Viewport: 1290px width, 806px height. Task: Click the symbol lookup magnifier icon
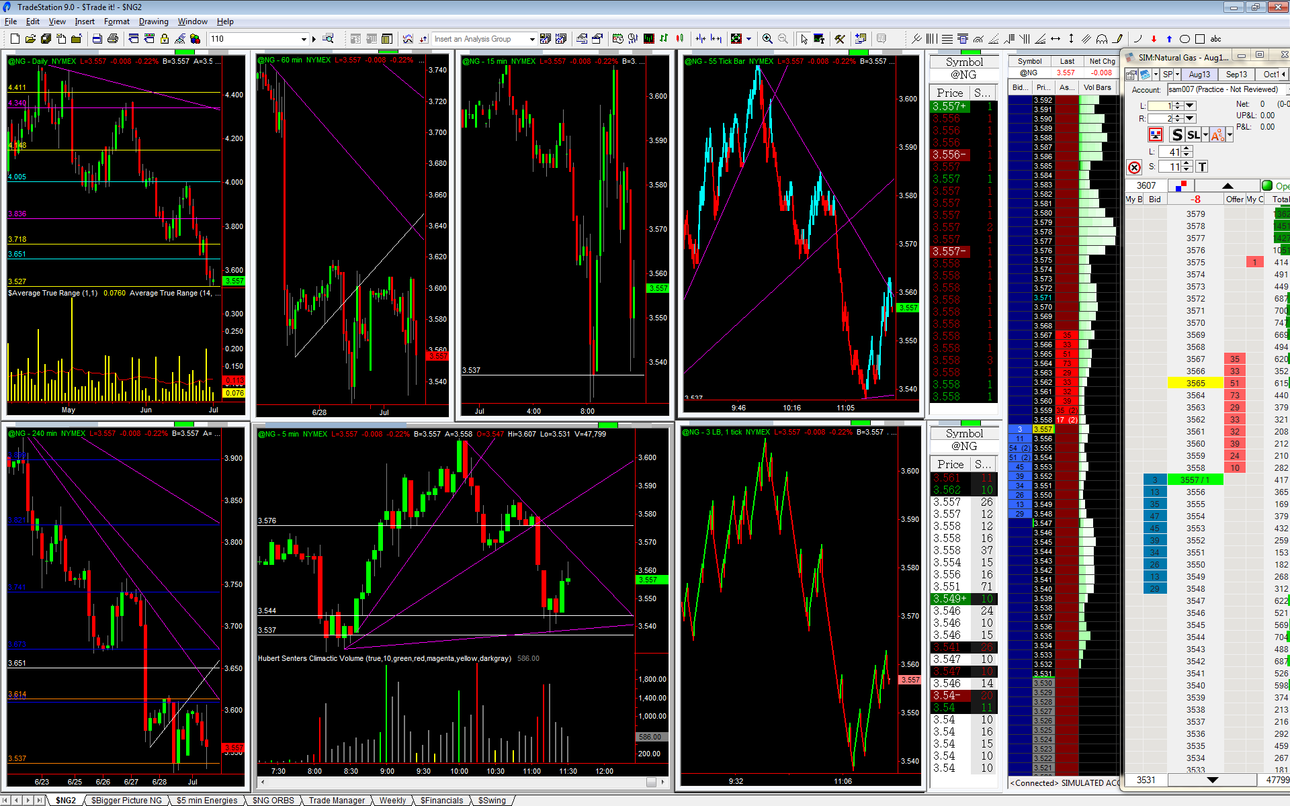[328, 39]
